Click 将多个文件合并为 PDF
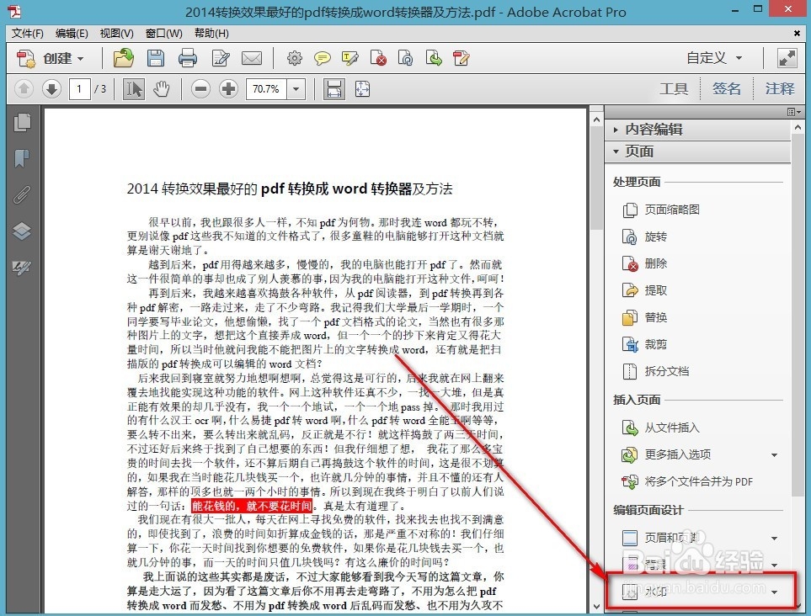 point(687,481)
